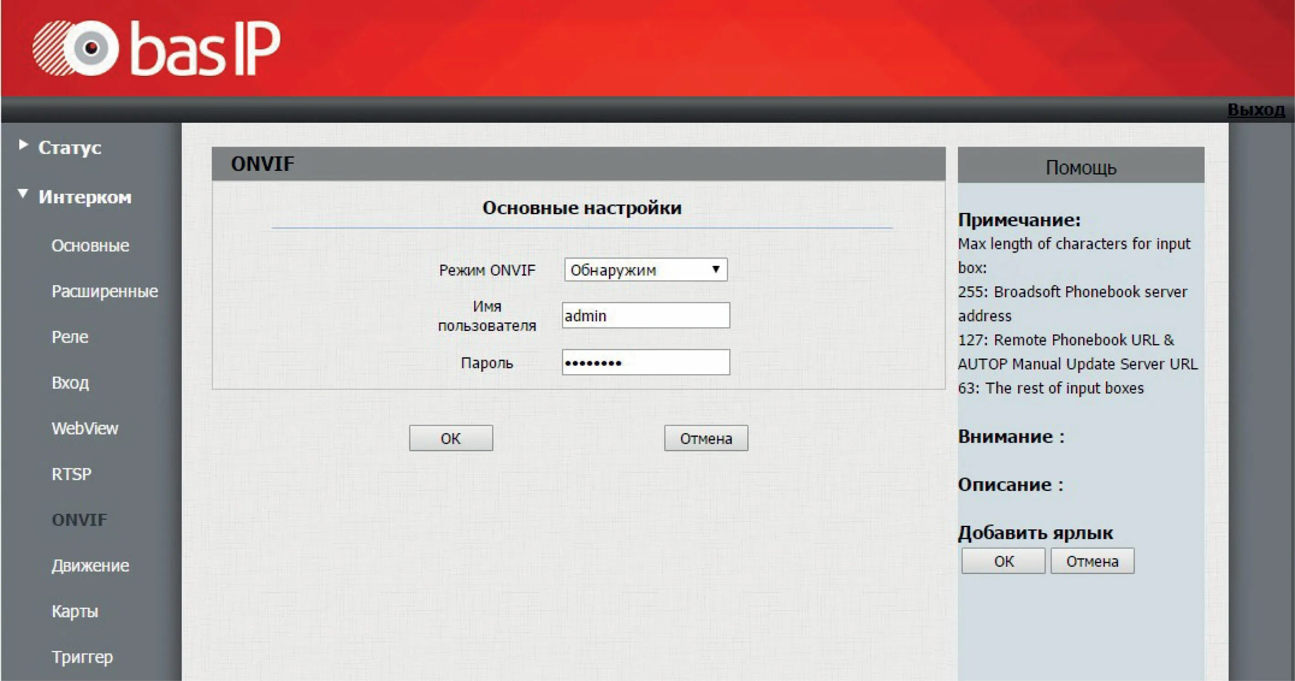The height and width of the screenshot is (681, 1295).
Task: Open the WebView menu item
Action: pos(85,429)
